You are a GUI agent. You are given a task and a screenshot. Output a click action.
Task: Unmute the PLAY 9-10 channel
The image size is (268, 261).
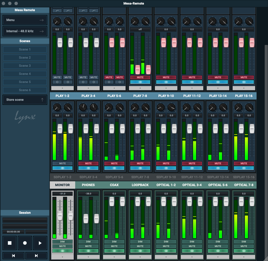click(x=166, y=164)
